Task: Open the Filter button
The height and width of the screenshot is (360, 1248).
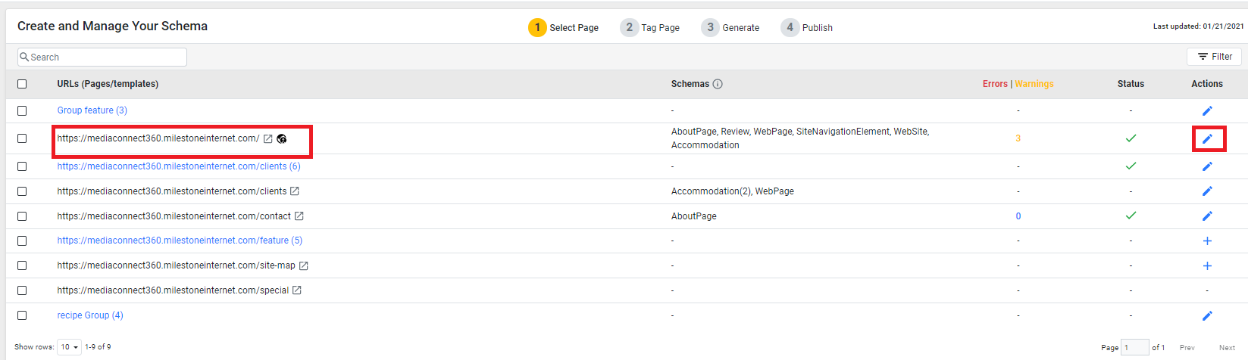Action: [1215, 57]
